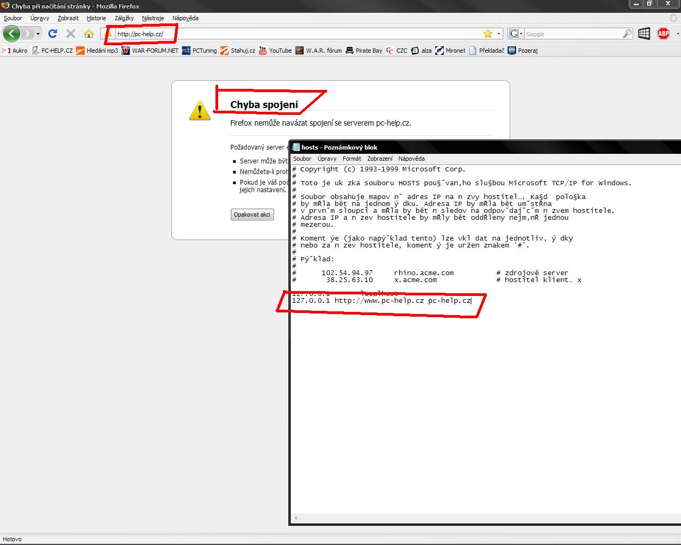Click the hosts Notepad title bar
This screenshot has width=681, height=545.
485,147
